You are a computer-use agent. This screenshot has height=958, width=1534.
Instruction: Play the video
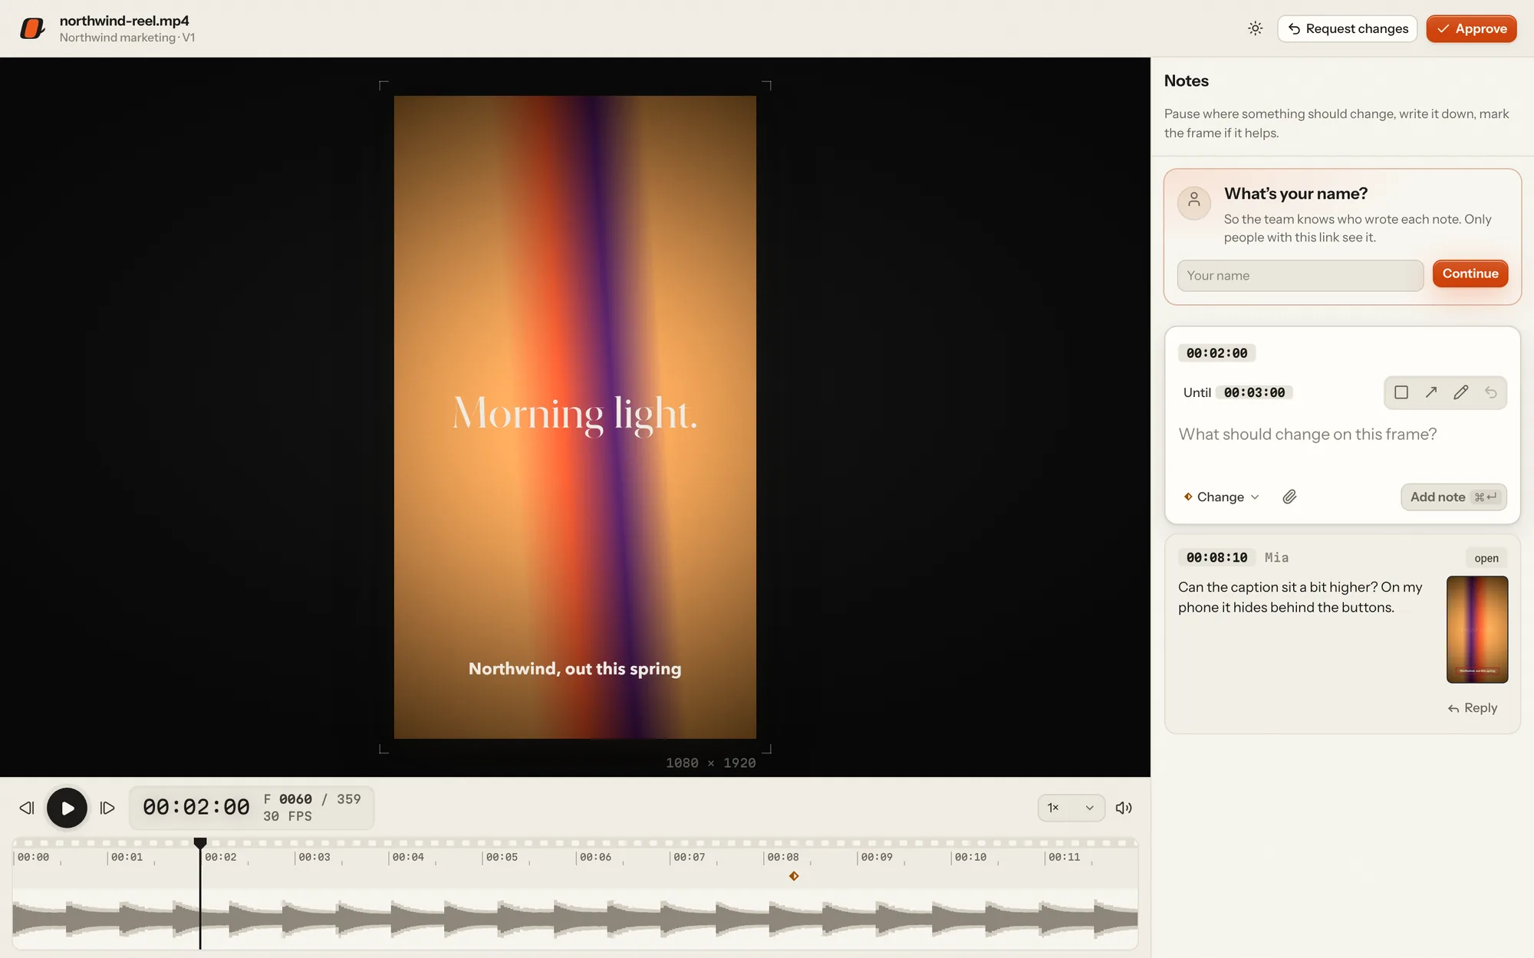click(67, 808)
